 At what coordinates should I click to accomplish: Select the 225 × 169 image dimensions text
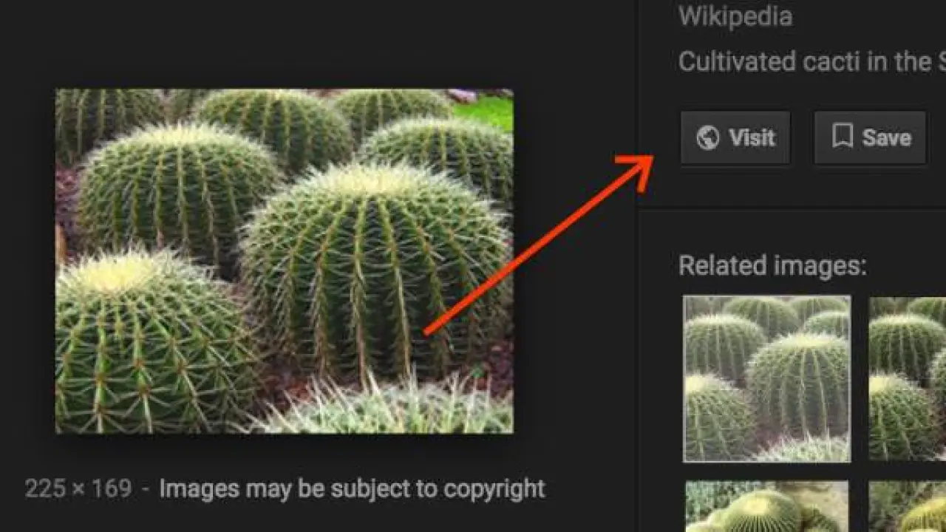tap(78, 488)
